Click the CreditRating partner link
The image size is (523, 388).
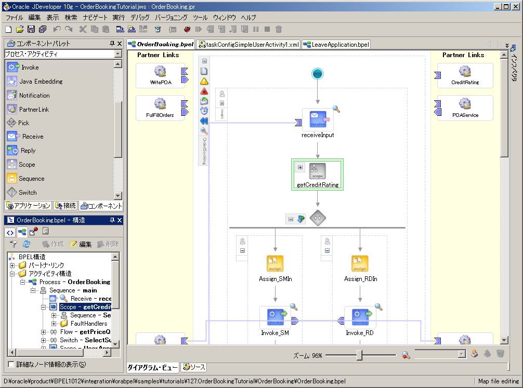pos(465,76)
